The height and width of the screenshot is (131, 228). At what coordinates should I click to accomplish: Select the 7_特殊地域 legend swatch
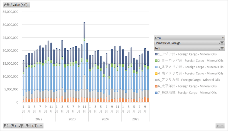156,93
